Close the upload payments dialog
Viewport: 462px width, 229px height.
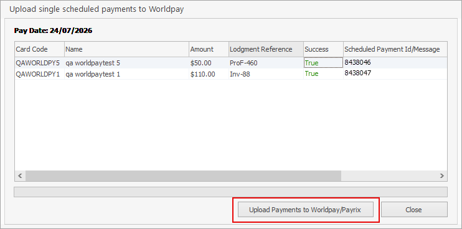[414, 210]
